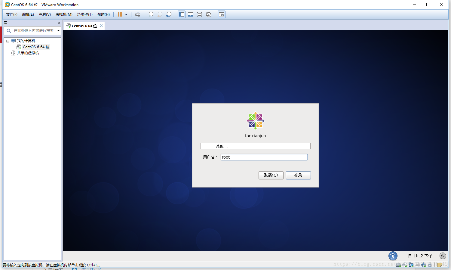The image size is (451, 270).
Task: Close the CentOS 6 64 位 tab
Action: click(x=101, y=26)
